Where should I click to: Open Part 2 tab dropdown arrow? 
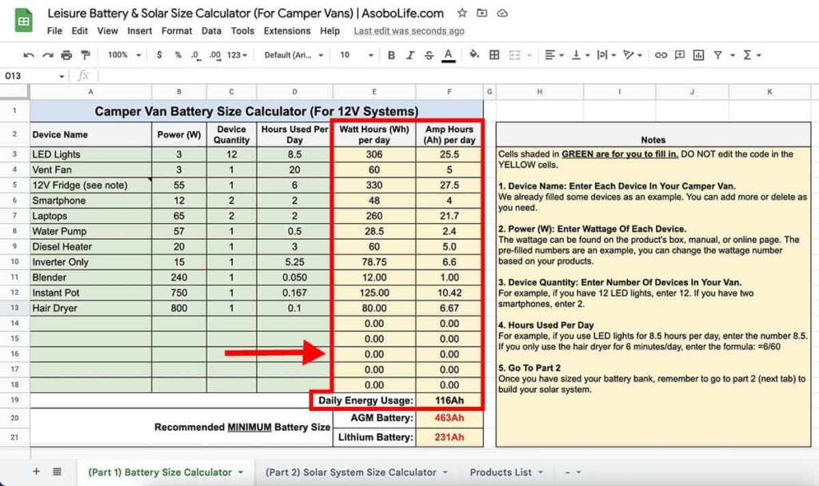click(445, 472)
